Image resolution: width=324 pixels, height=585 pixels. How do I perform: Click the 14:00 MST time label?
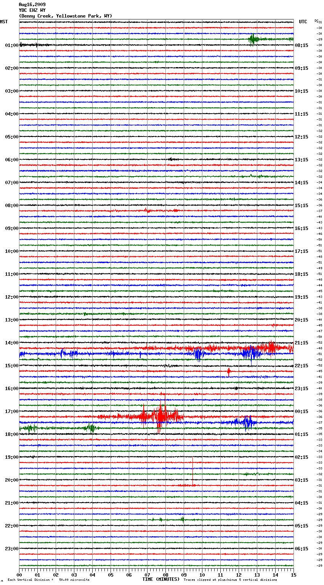pyautogui.click(x=12, y=343)
